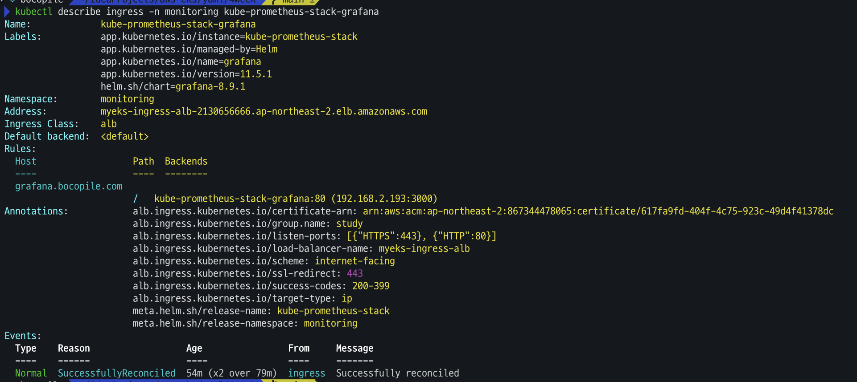
Task: Click the release-name value kube-prometheus-stack
Action: point(334,311)
